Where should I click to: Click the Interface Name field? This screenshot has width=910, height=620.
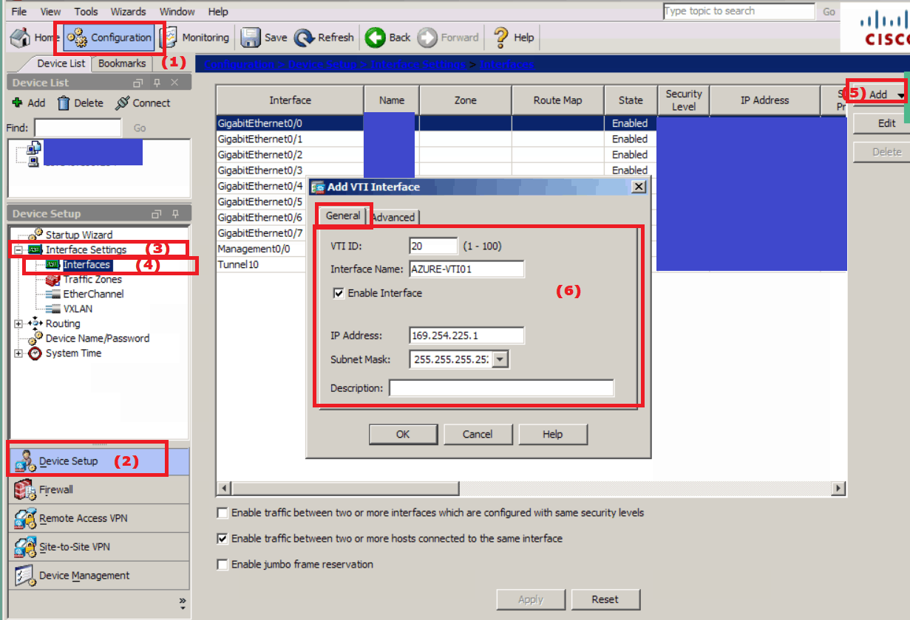466,269
